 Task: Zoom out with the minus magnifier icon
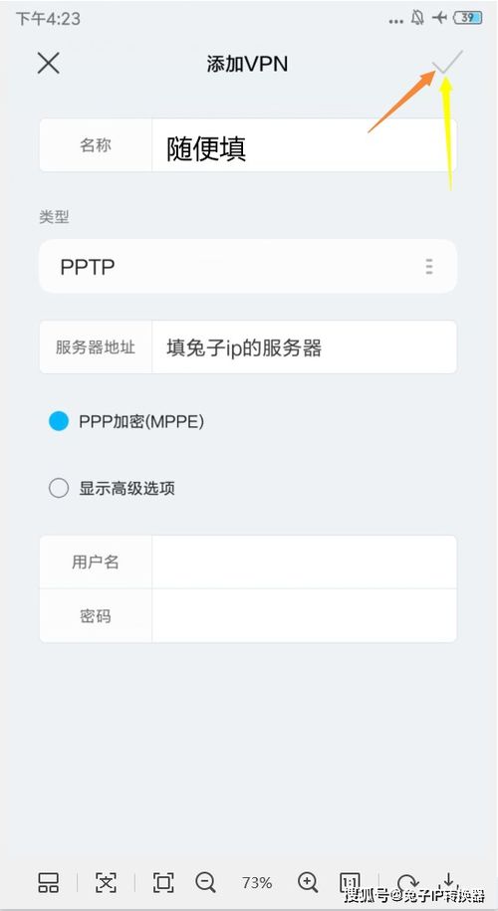pos(206,882)
